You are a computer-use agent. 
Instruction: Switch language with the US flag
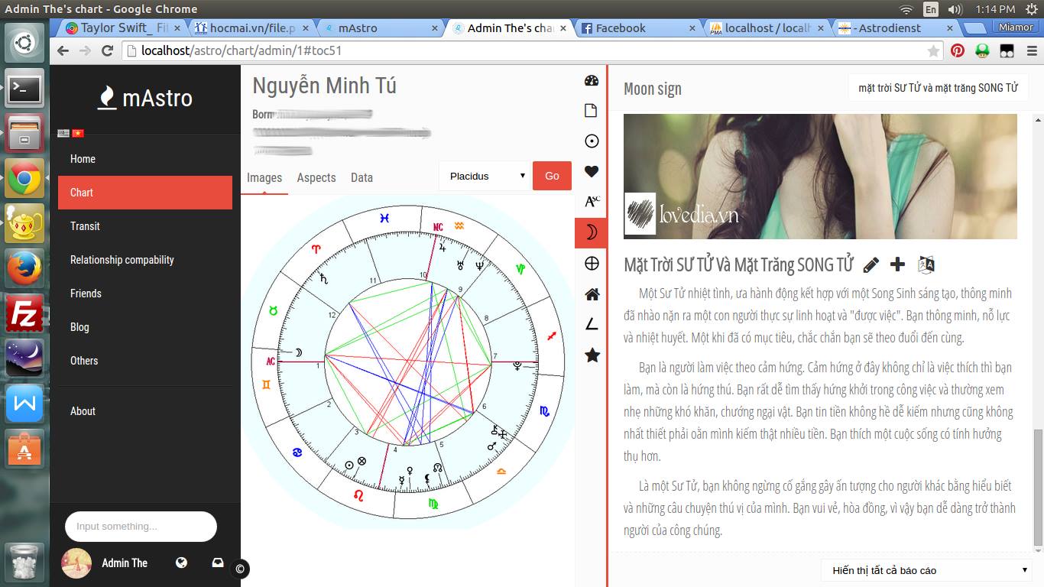64,133
